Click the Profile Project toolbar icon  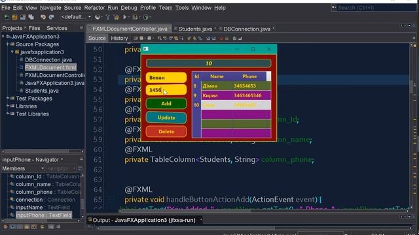[x=145, y=17]
